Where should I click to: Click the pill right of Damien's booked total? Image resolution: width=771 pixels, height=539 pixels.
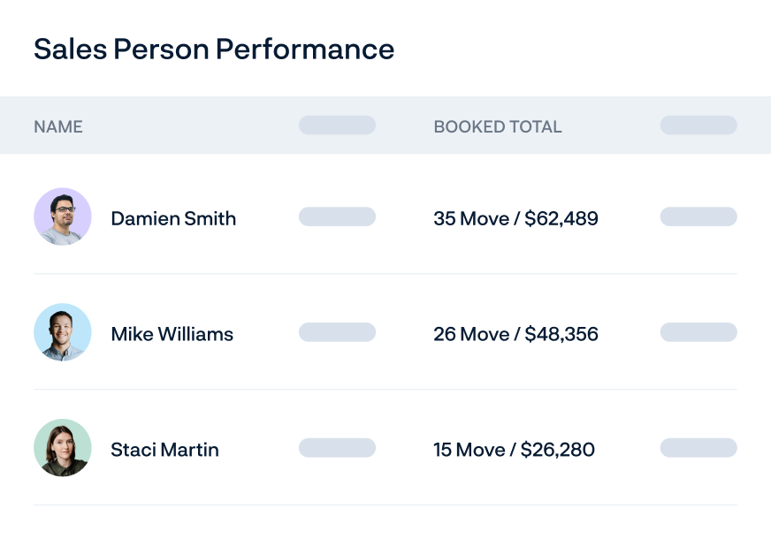point(698,216)
